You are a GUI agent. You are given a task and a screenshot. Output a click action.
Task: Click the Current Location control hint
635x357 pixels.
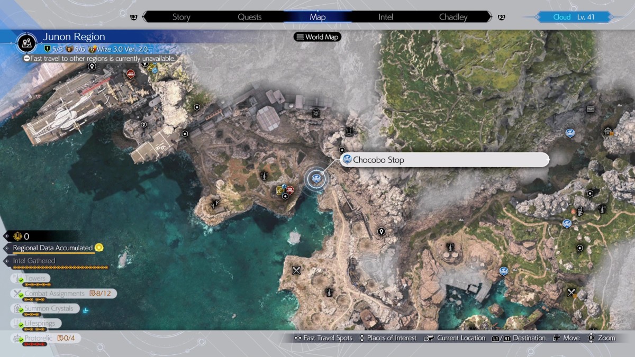pos(455,338)
